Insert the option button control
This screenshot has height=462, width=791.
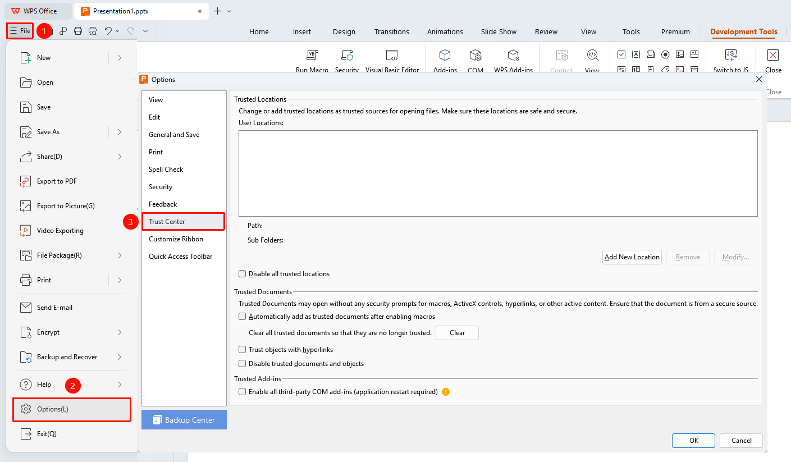click(x=665, y=54)
